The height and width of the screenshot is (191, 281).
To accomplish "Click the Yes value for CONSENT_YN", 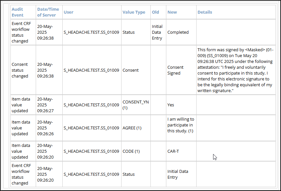I will (170, 105).
